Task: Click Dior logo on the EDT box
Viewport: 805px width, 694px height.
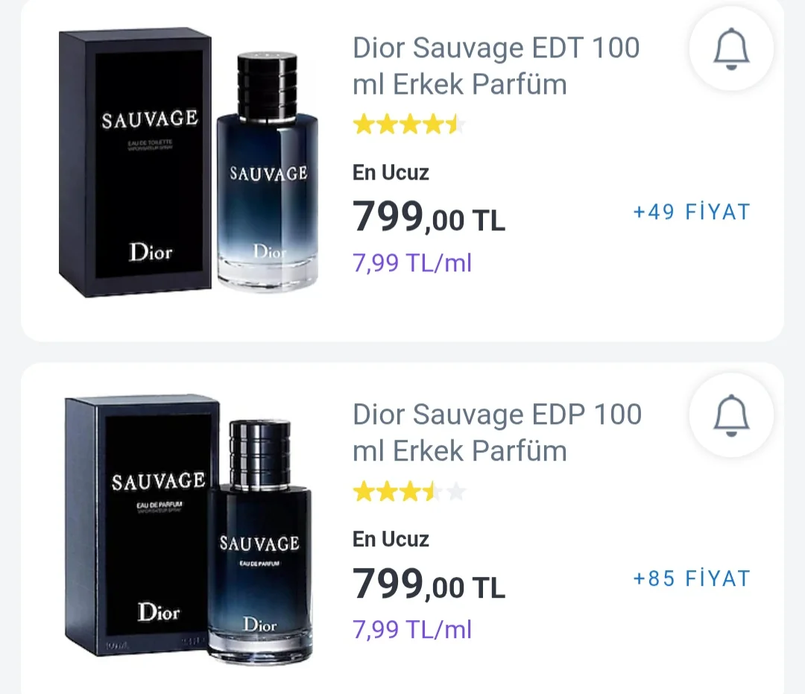Action: (151, 252)
